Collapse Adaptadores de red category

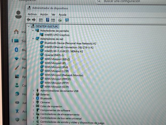point(33,39)
